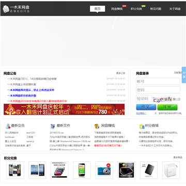Image resolution: width=186 pixels, height=186 pixels.
Task: Open member test1231
Action: 31,133
